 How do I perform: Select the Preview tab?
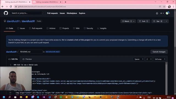pos(27,59)
